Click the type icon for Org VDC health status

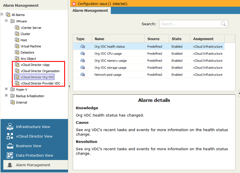click(x=83, y=46)
